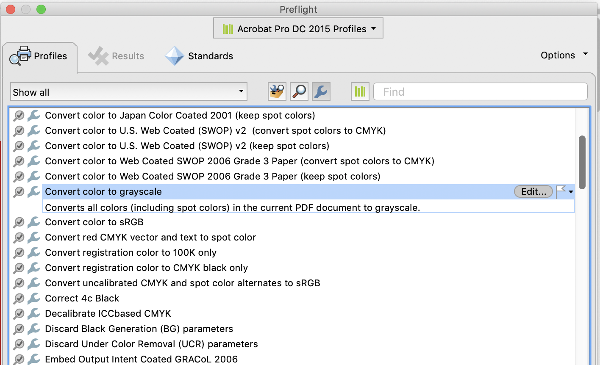The height and width of the screenshot is (365, 600).
Task: Click inside the Find search field
Action: pyautogui.click(x=480, y=91)
